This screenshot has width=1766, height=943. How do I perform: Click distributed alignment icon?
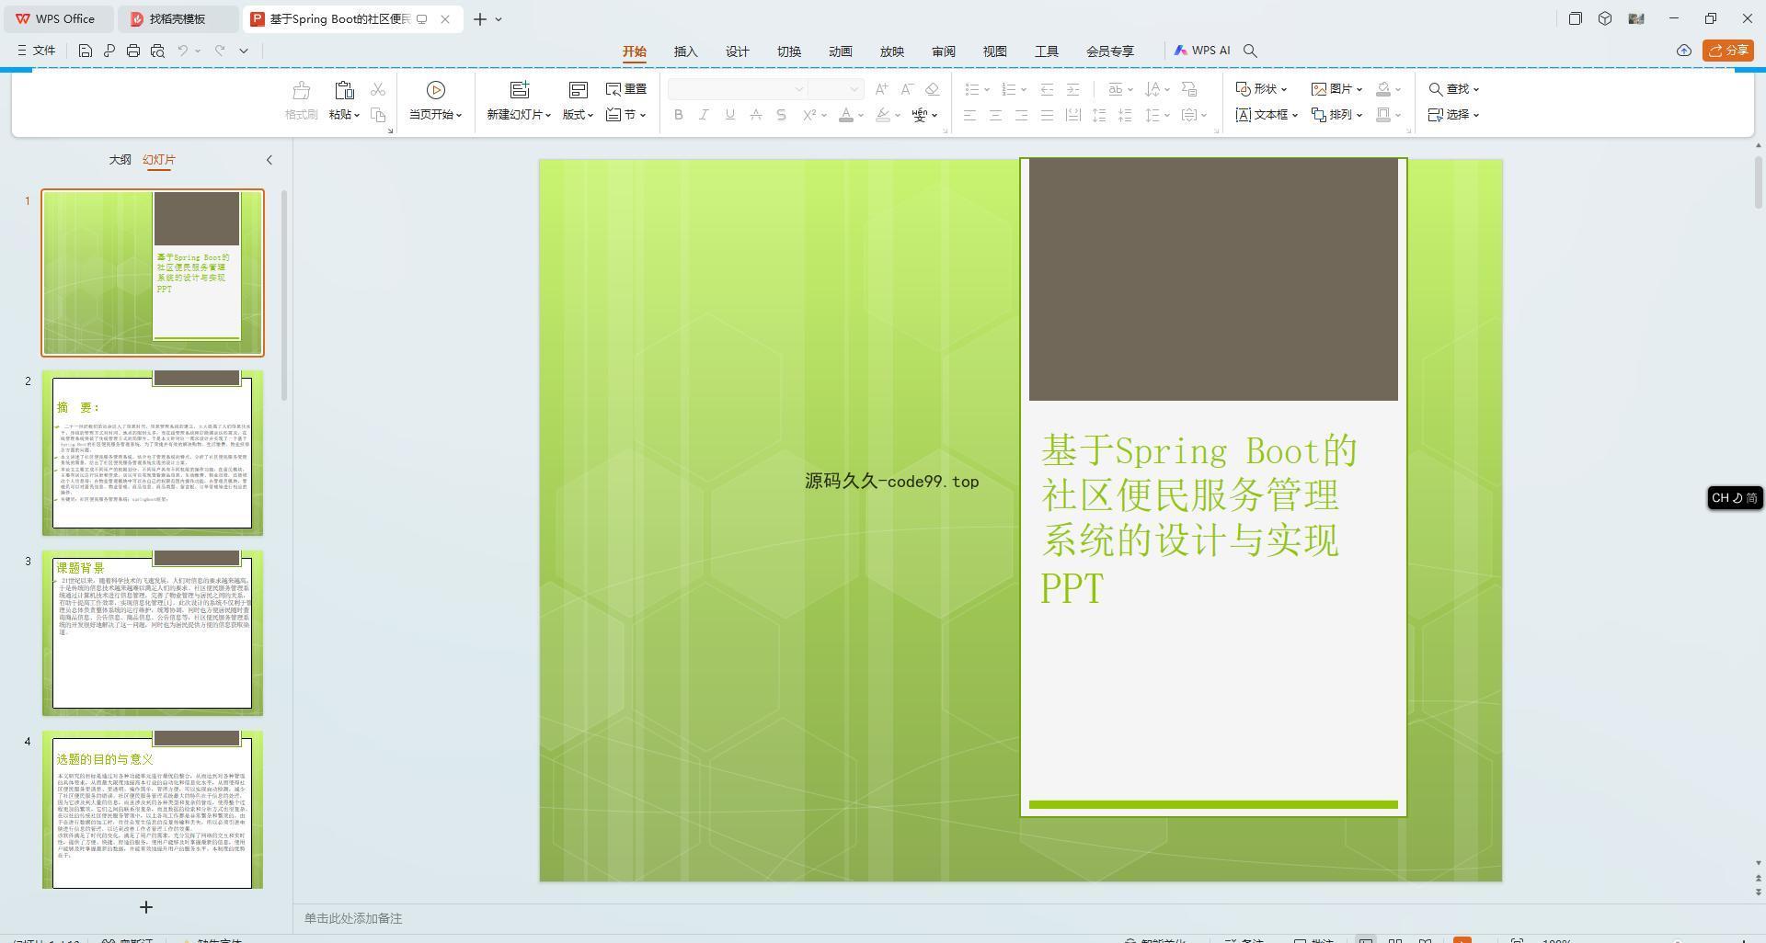(x=1072, y=115)
